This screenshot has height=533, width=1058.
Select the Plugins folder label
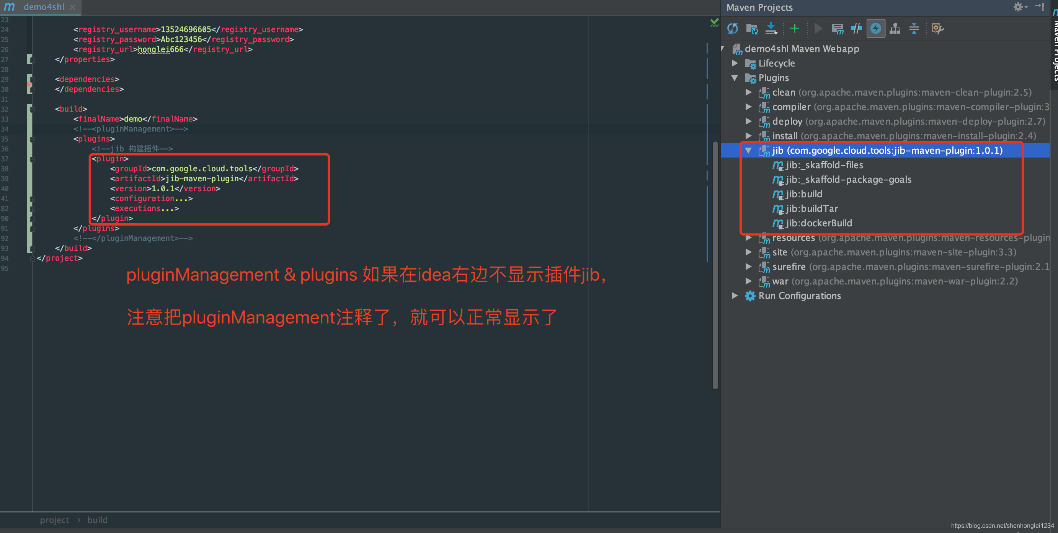773,78
